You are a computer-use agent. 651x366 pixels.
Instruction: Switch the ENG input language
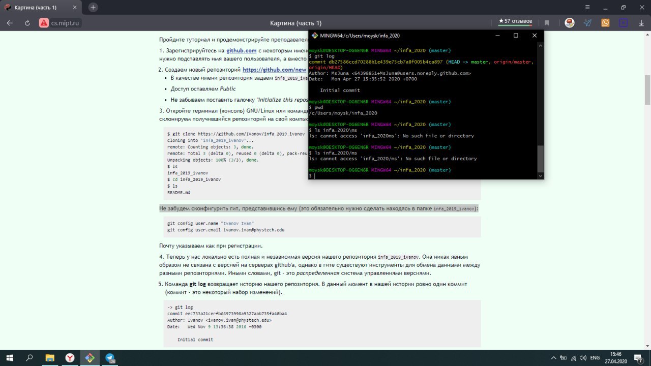(x=595, y=358)
